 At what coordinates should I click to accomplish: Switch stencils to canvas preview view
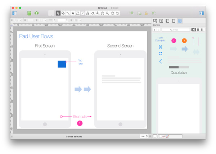click(194, 30)
